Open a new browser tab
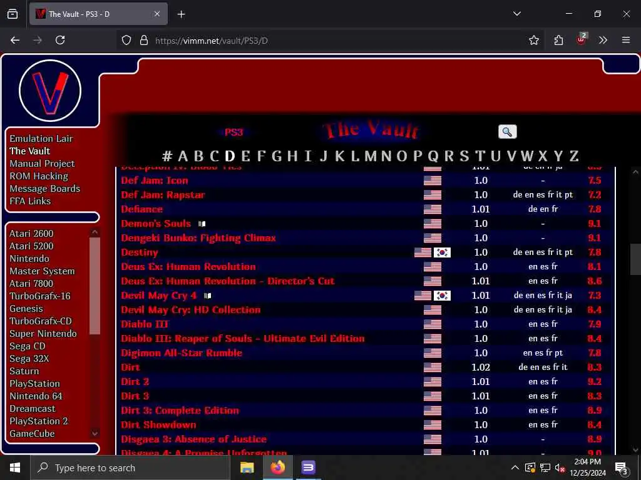 181,14
